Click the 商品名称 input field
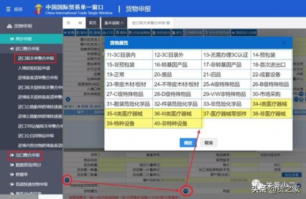Image resolution: width=306 pixels, height=199 pixels. (143, 160)
